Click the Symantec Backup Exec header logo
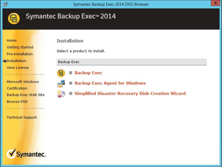The height and width of the screenshot is (167, 222). point(14,19)
